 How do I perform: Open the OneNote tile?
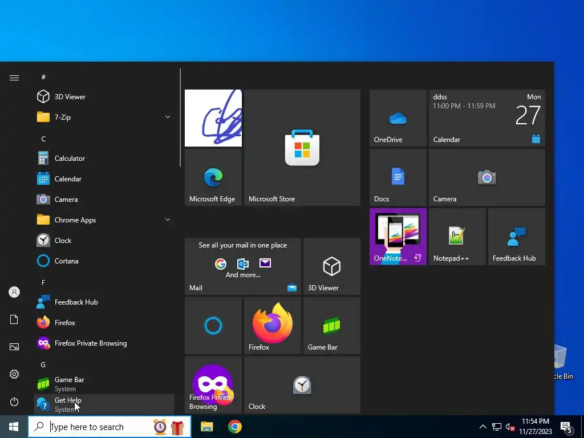coord(398,237)
